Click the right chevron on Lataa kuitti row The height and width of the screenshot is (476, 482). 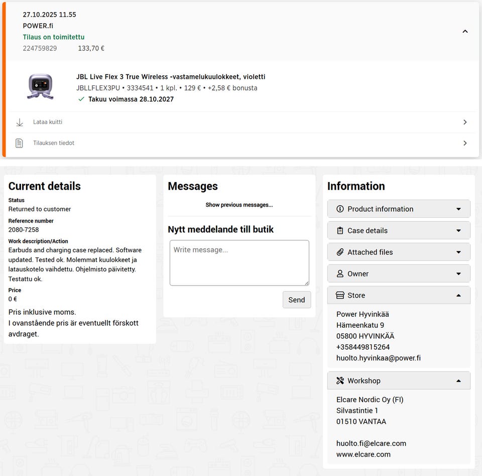click(x=465, y=122)
